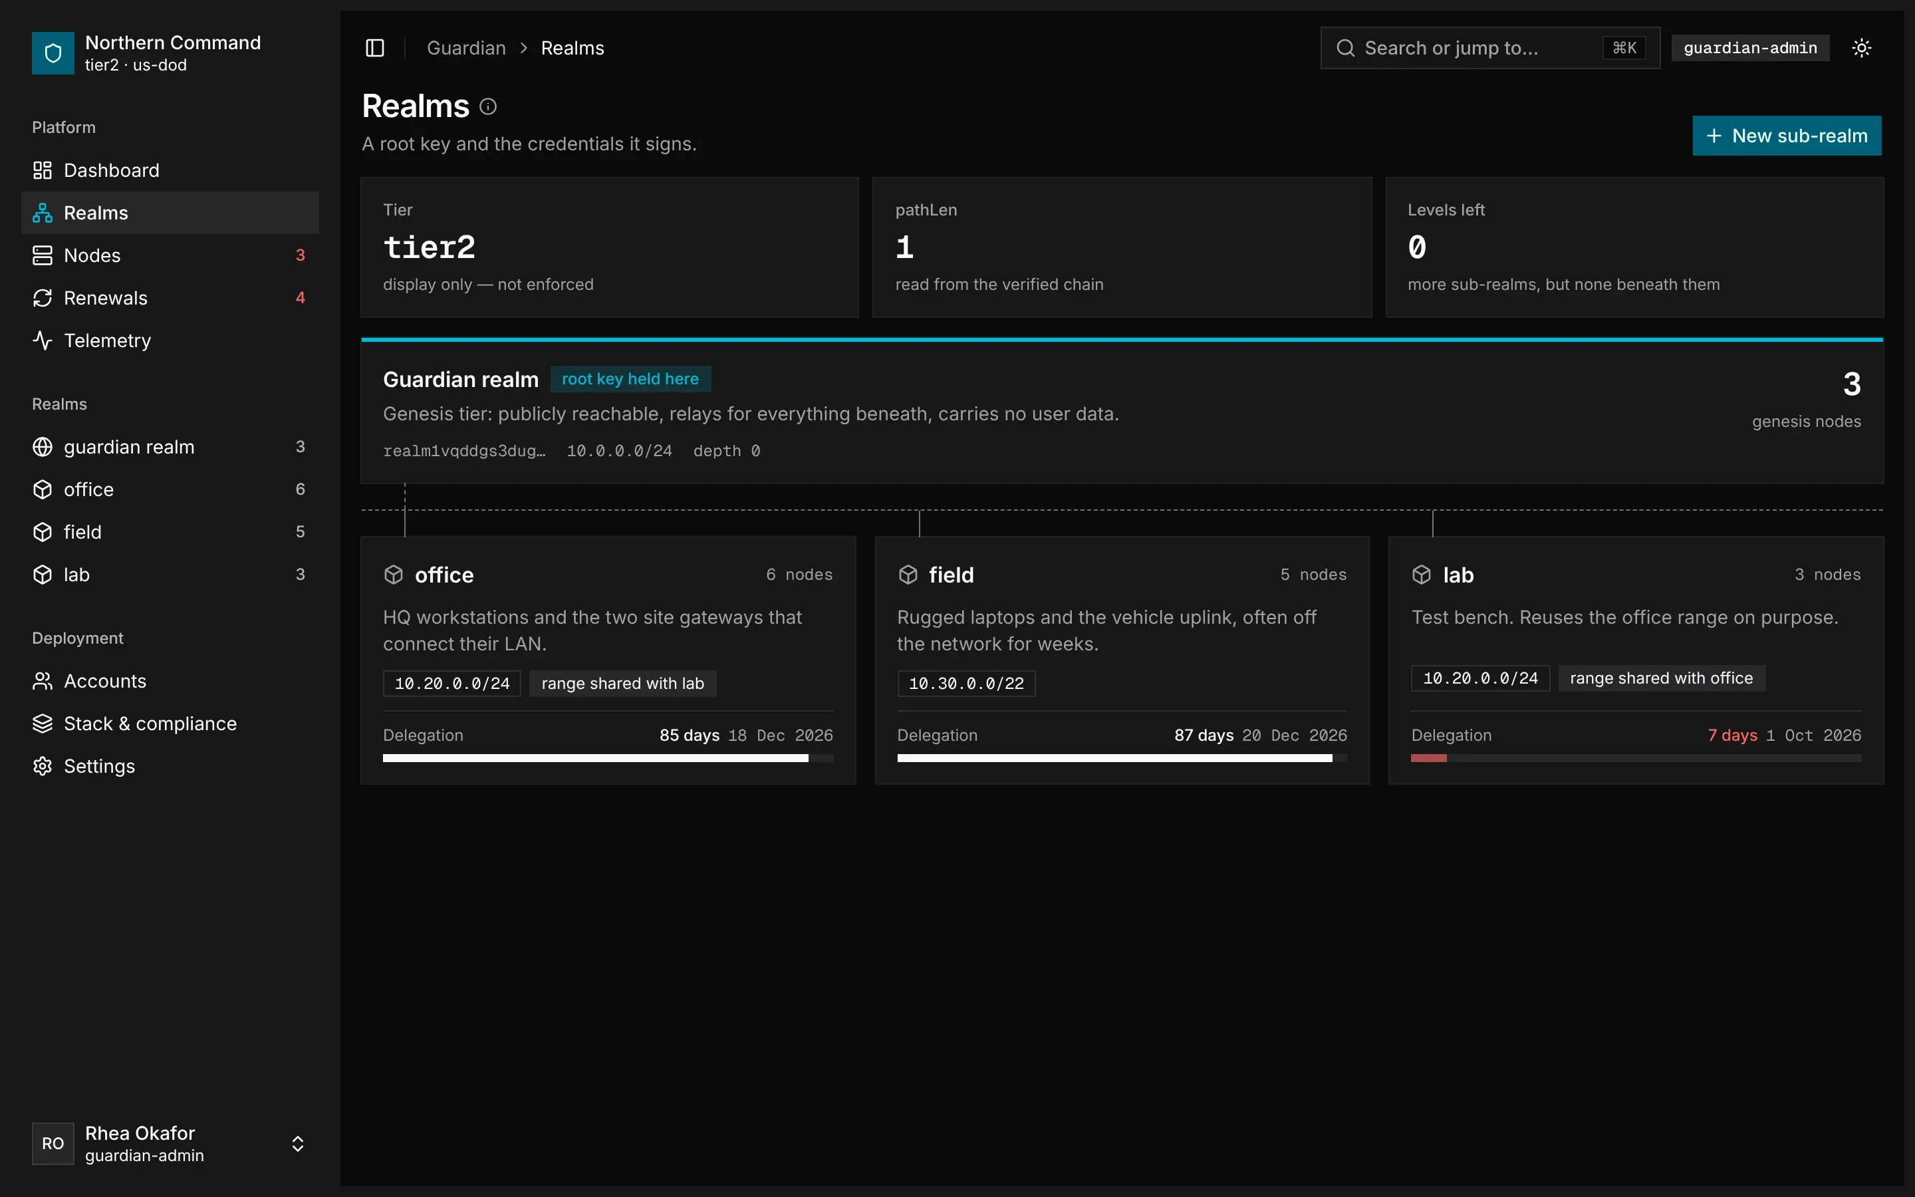Click the cube icon beside lab in sidebar
The width and height of the screenshot is (1915, 1197).
point(43,575)
